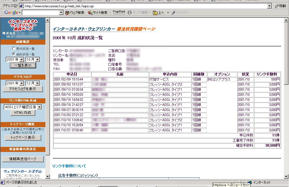Image resolution: width=289 pixels, height=187 pixels.
Task: Expand the ADSLエリア確認広告 dropdown
Action: coord(39,107)
